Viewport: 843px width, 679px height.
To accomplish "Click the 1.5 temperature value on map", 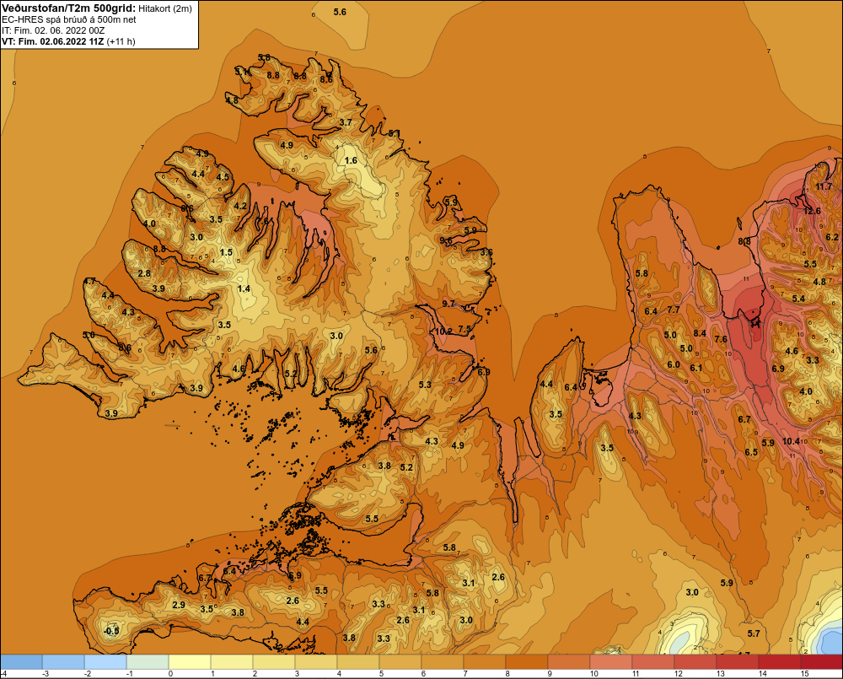I will pyautogui.click(x=226, y=252).
